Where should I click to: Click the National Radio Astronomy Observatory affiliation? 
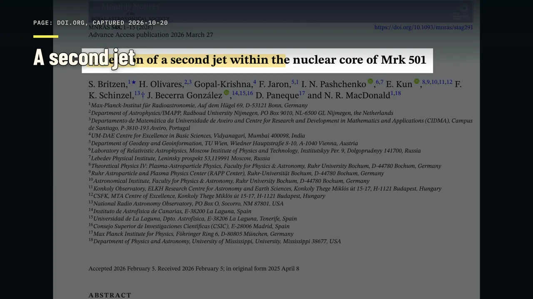(x=186, y=203)
